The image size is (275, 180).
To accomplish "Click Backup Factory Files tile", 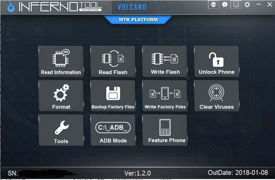I will pyautogui.click(x=113, y=96).
